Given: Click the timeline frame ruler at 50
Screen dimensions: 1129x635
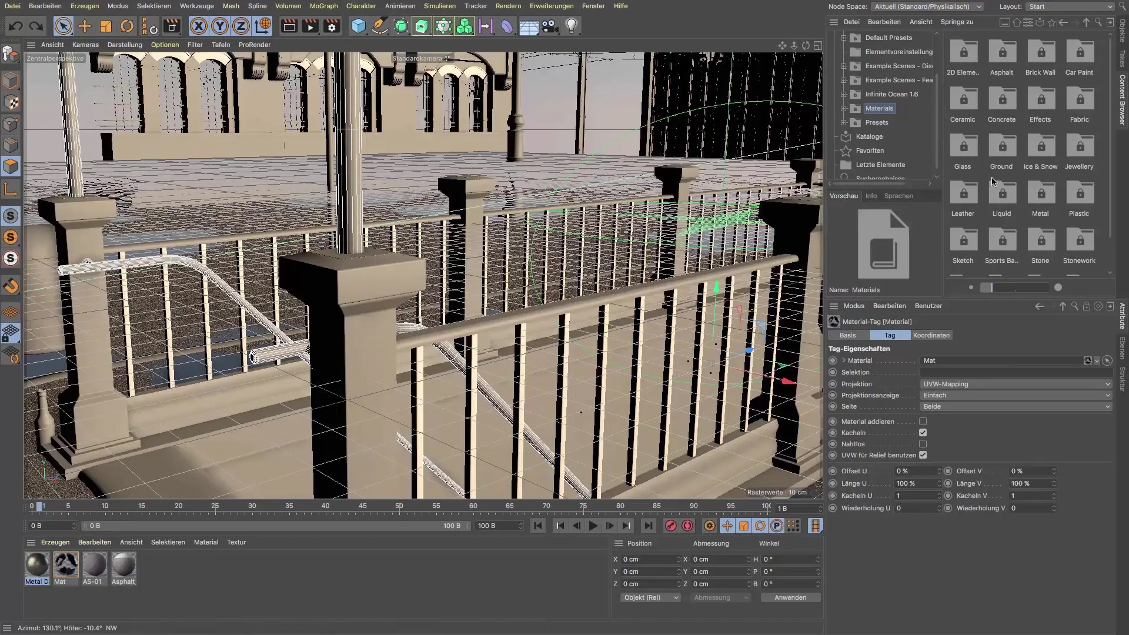Looking at the screenshot, I should pos(399,506).
